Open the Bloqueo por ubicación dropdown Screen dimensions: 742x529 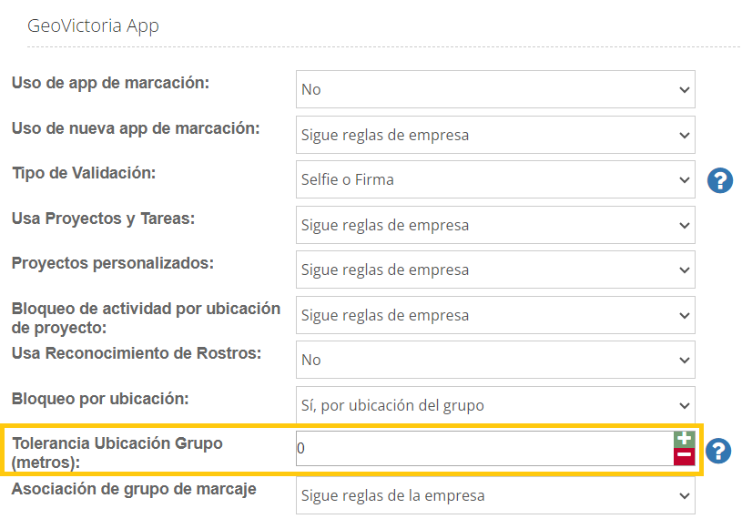[495, 405]
